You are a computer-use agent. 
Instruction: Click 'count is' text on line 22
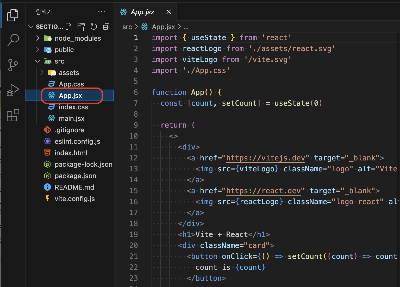pos(213,267)
